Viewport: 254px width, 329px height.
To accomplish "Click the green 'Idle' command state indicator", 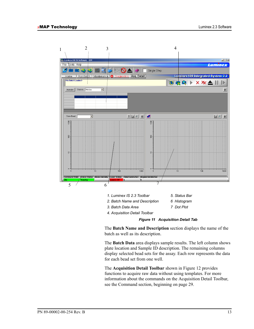I will (x=71, y=180).
